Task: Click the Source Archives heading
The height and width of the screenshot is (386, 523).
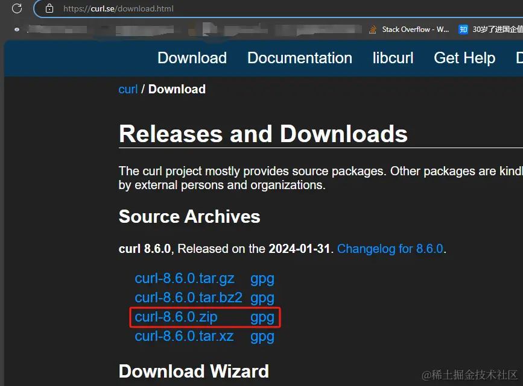Action: 189,216
